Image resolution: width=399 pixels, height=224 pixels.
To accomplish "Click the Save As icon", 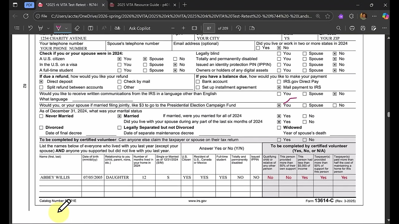I will (374, 28).
